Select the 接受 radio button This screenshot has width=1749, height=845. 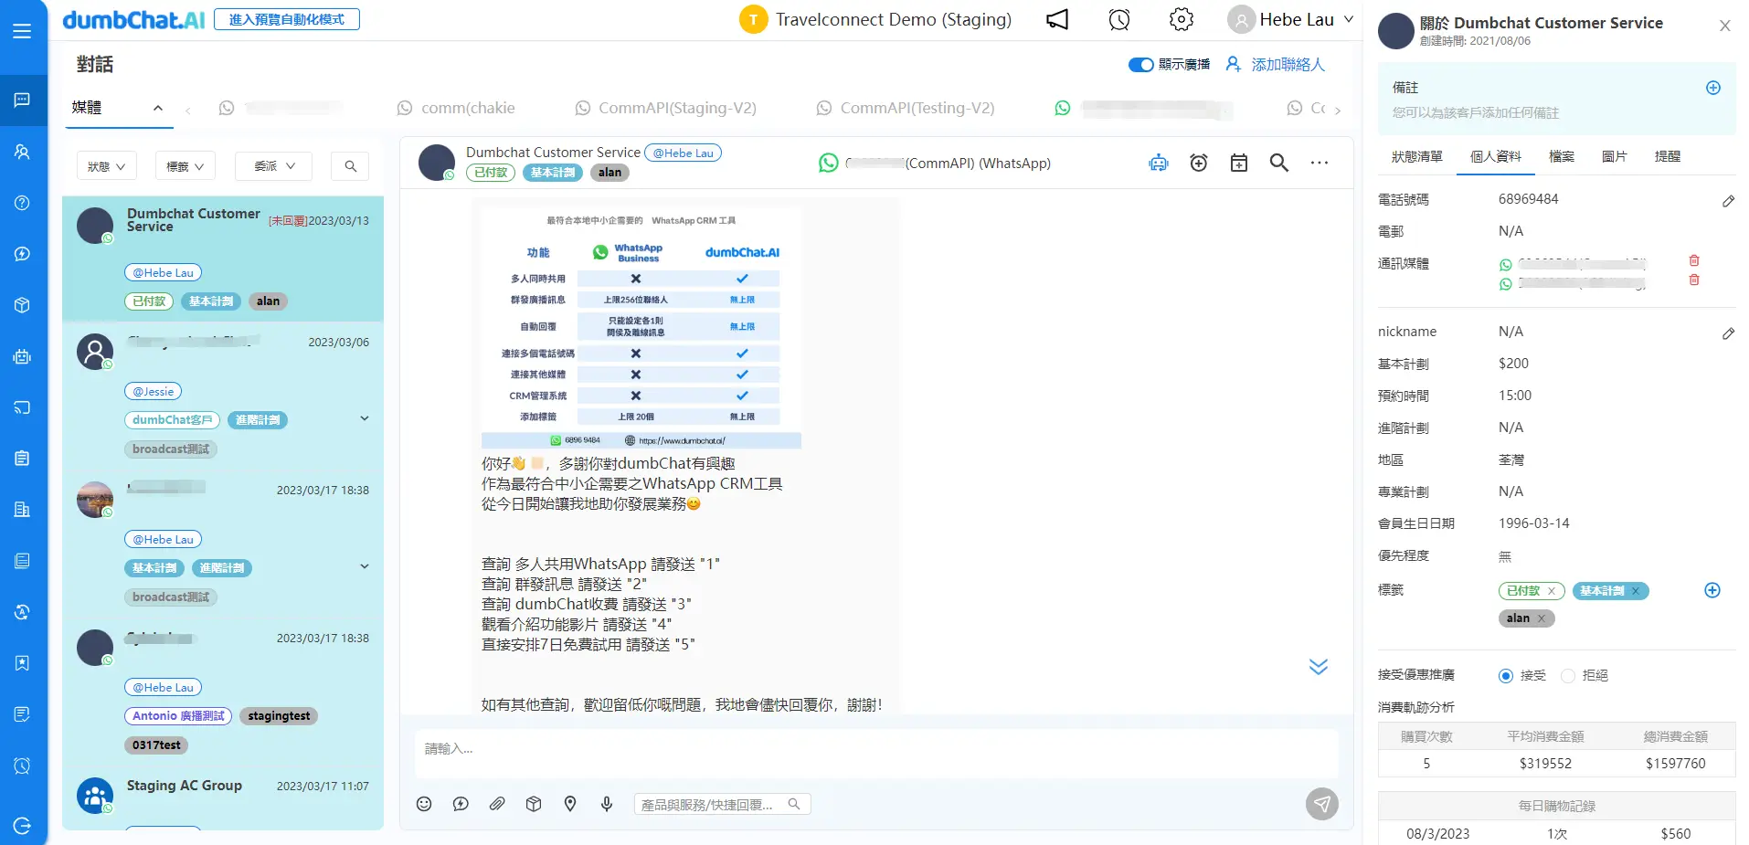1506,676
